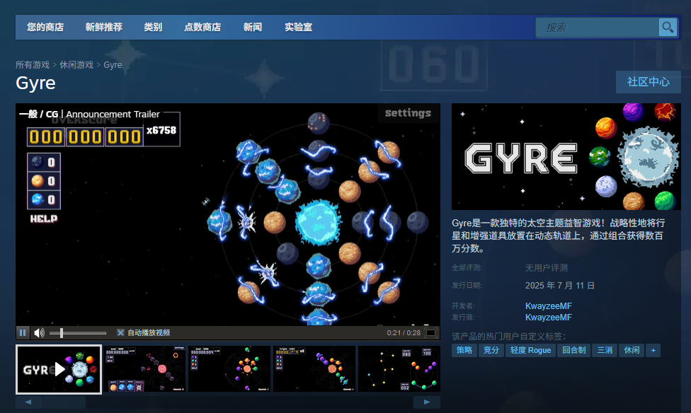The height and width of the screenshot is (413, 691).
Task: Click the left arrow to scroll thumbnails
Action: tap(28, 401)
